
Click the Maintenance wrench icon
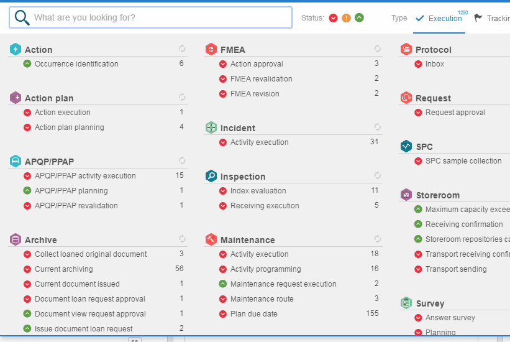pos(211,239)
